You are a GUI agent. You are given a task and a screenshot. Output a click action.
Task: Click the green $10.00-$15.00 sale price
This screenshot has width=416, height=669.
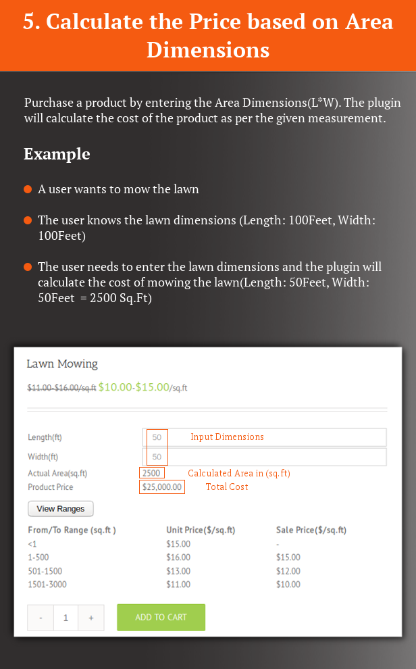[134, 387]
